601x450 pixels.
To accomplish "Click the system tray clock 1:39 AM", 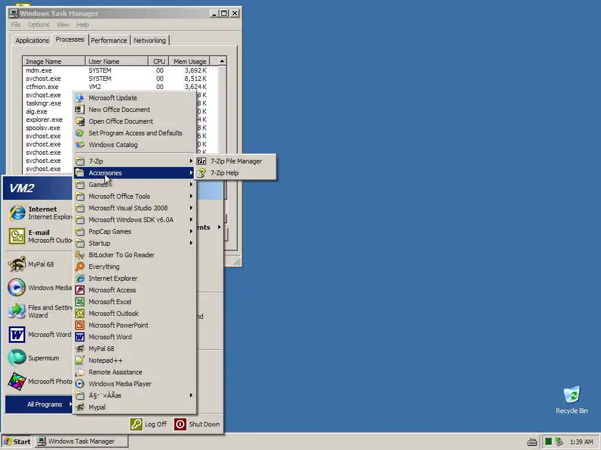I will [x=582, y=442].
